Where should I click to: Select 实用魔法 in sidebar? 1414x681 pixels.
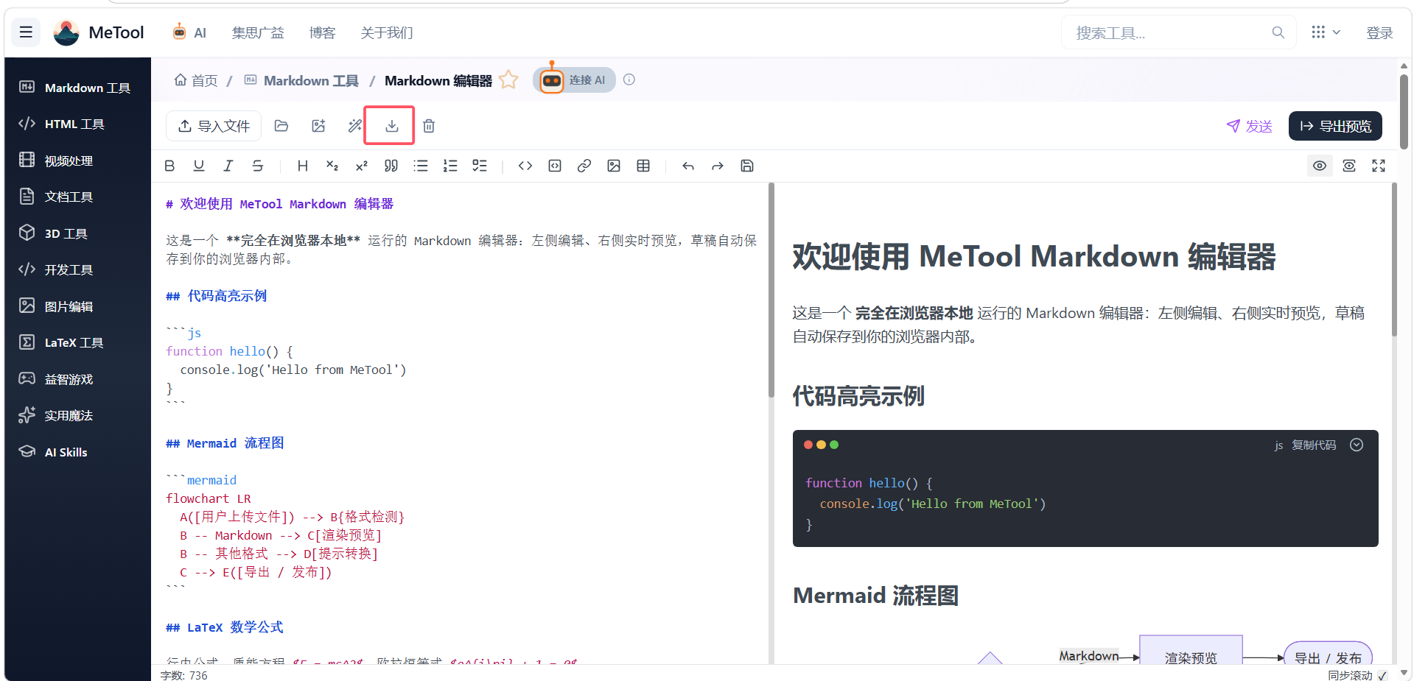(x=77, y=415)
